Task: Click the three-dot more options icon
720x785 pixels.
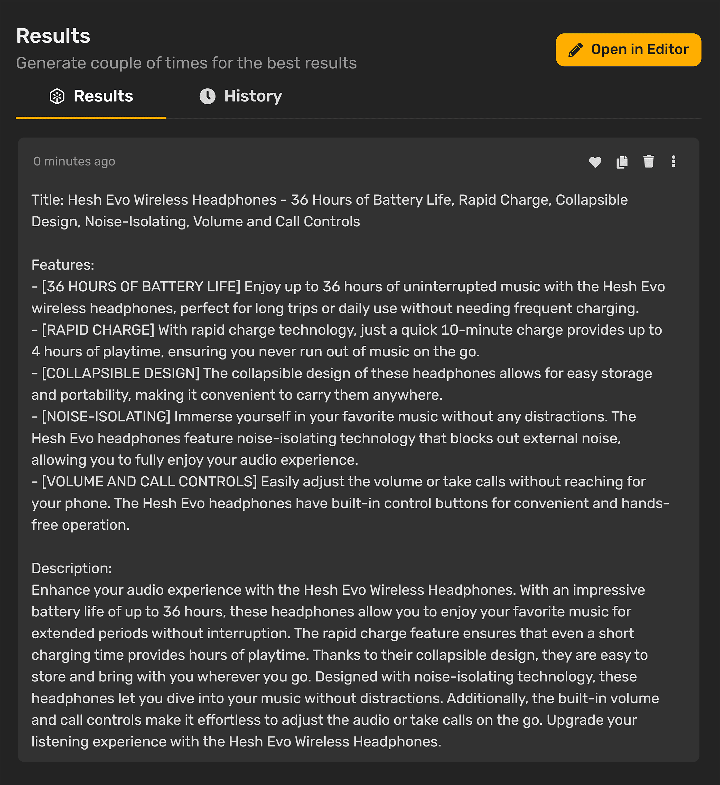Action: tap(674, 161)
